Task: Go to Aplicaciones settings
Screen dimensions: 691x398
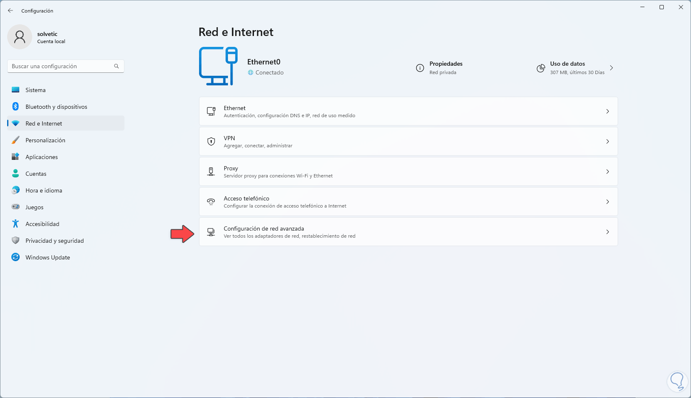Action: pos(66,157)
